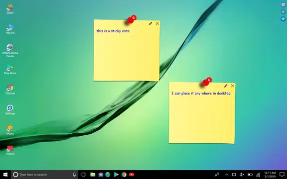Image resolution: width=287 pixels, height=179 pixels.
Task: Click the red pushpin on the "I can place it any where" note
Action: [x=207, y=82]
